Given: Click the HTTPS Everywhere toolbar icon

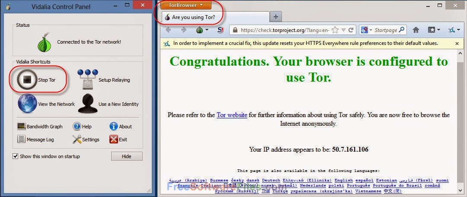Looking at the screenshot, I should click(452, 30).
